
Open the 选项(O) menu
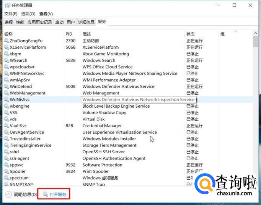[28, 14]
